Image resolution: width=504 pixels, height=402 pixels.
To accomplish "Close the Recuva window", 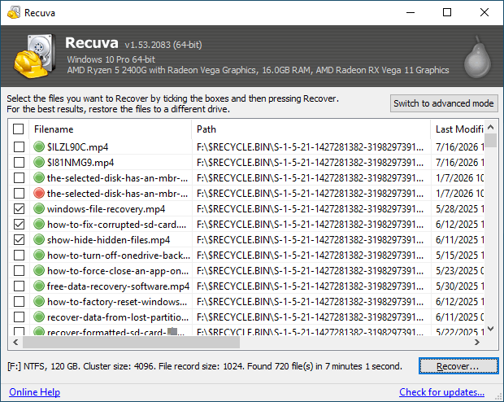I will [484, 12].
